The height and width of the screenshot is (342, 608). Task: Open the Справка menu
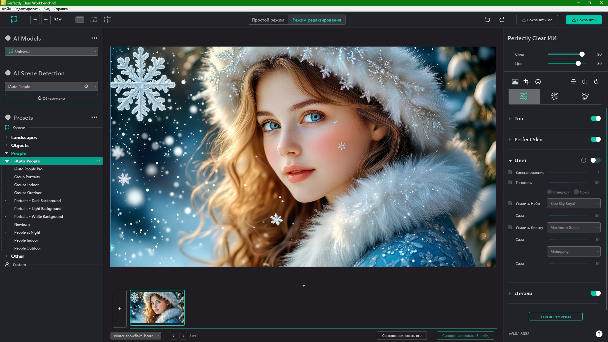click(60, 9)
